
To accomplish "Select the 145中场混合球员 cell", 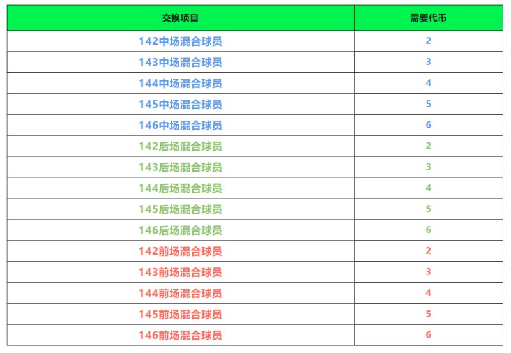I will click(x=181, y=104).
